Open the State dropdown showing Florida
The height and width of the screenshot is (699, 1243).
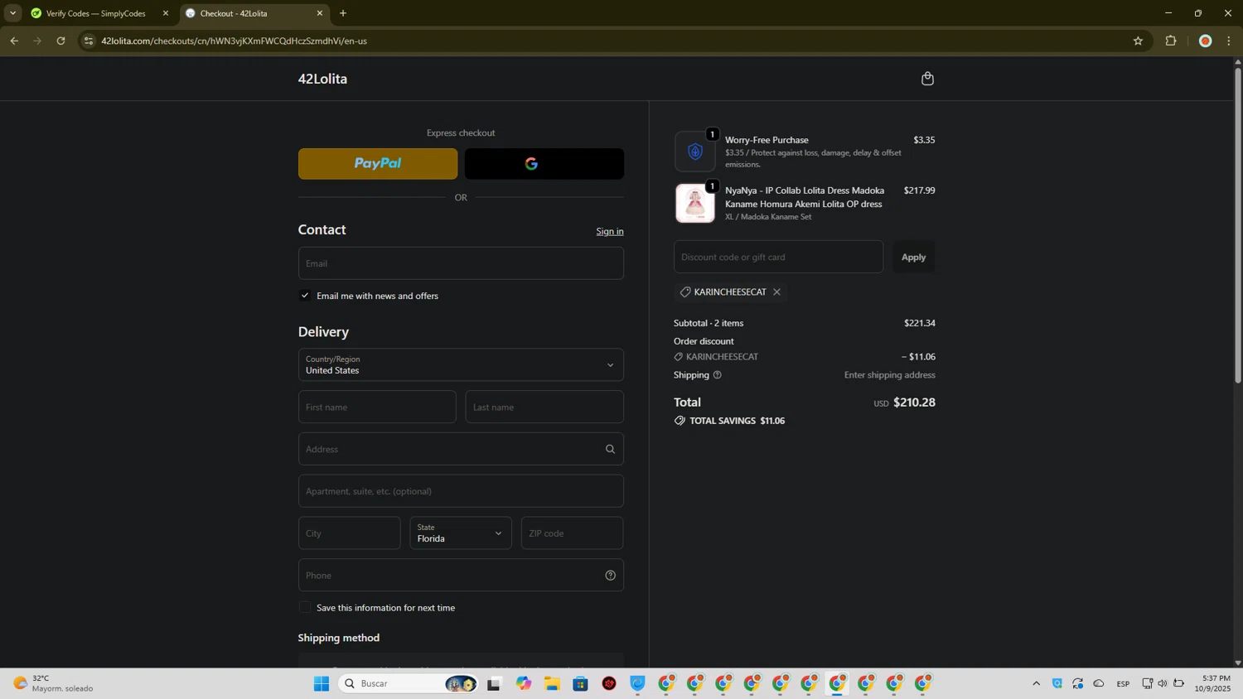click(461, 533)
